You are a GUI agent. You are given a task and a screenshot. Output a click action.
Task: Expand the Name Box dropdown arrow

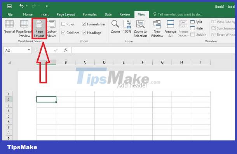point(29,50)
